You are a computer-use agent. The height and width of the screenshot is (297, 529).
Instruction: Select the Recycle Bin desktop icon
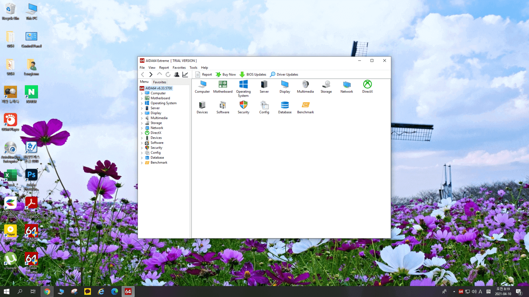11,12
